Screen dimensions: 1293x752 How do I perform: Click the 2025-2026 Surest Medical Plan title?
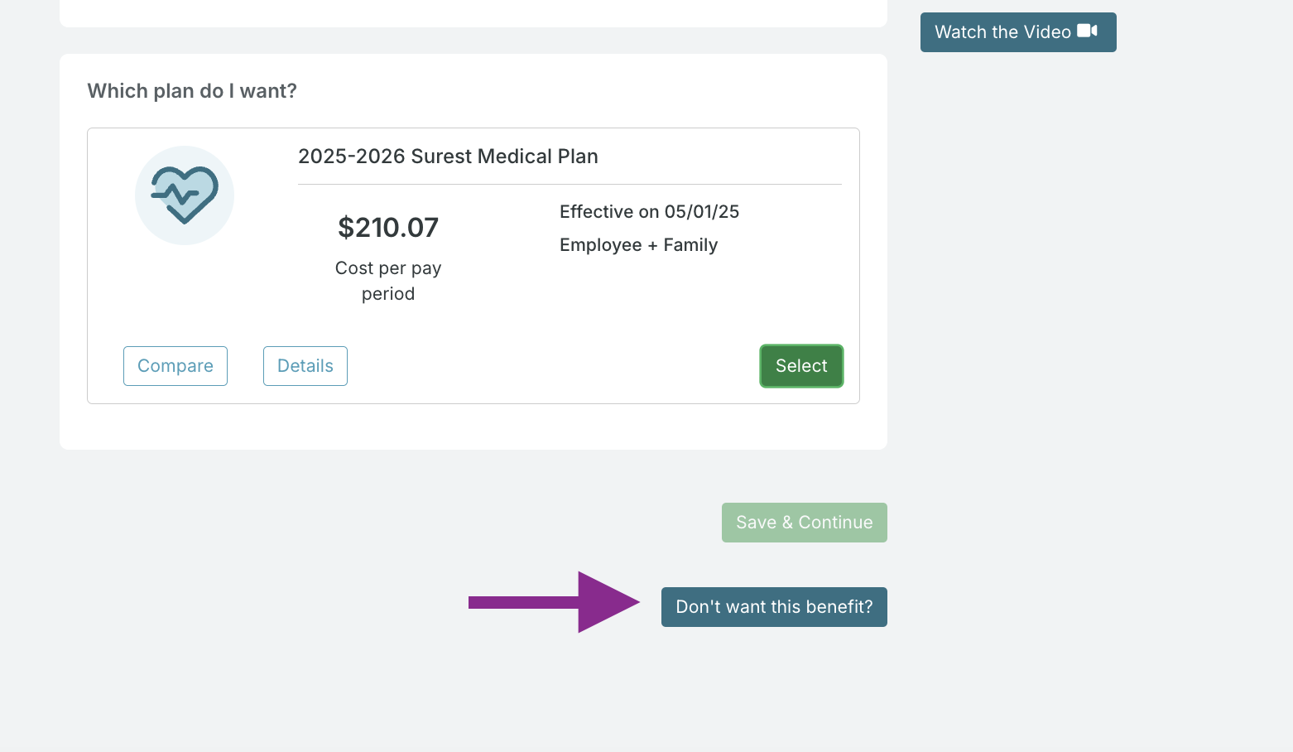tap(448, 157)
